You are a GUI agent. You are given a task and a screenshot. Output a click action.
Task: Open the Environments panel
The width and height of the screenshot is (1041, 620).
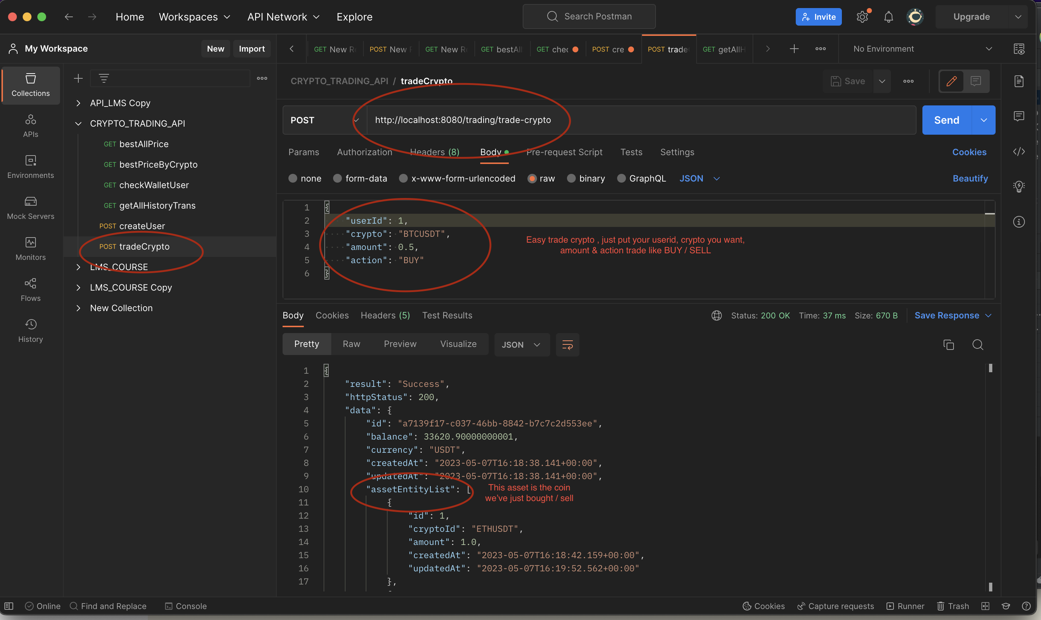(30, 167)
